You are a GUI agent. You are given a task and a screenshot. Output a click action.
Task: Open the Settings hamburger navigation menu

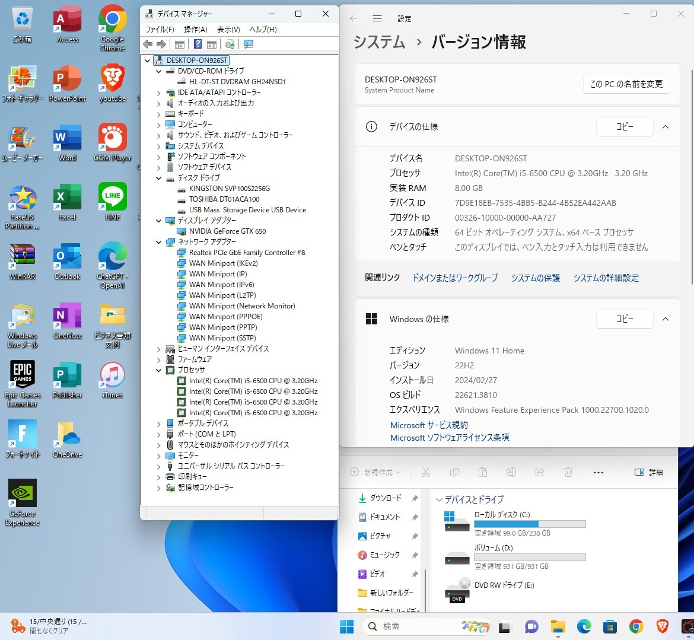pyautogui.click(x=377, y=18)
